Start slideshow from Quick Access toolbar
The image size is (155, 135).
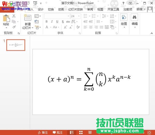(35, 3)
